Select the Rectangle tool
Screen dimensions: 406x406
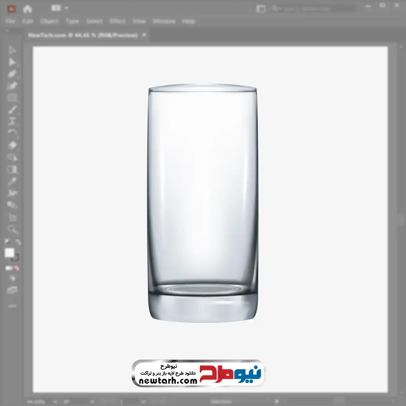click(12, 98)
